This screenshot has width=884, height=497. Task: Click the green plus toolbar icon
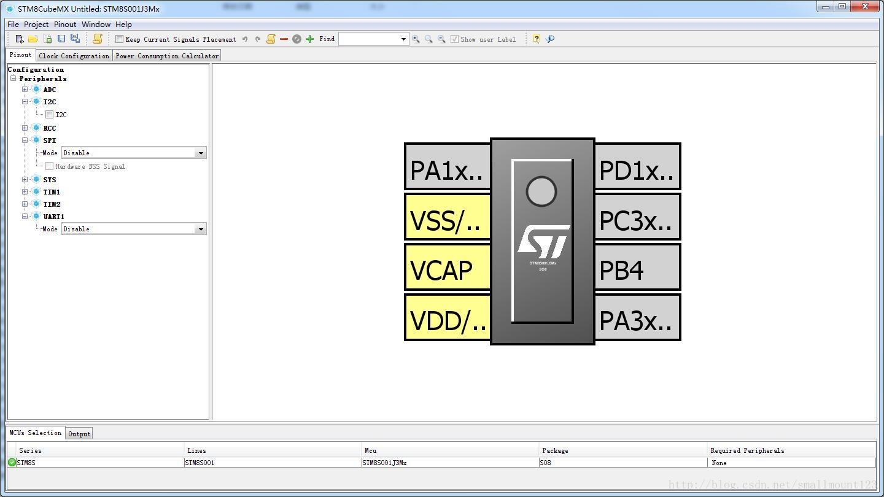[309, 39]
